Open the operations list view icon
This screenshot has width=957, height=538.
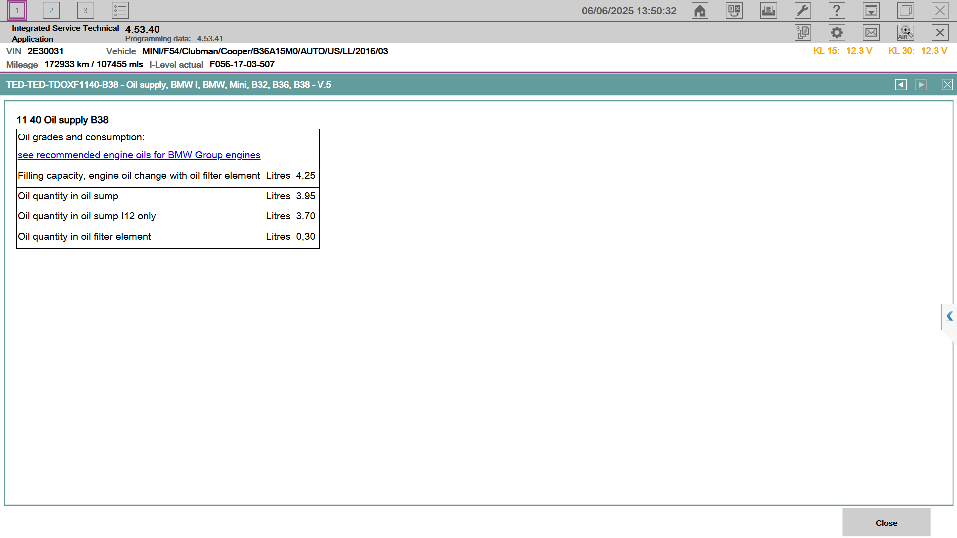point(120,10)
